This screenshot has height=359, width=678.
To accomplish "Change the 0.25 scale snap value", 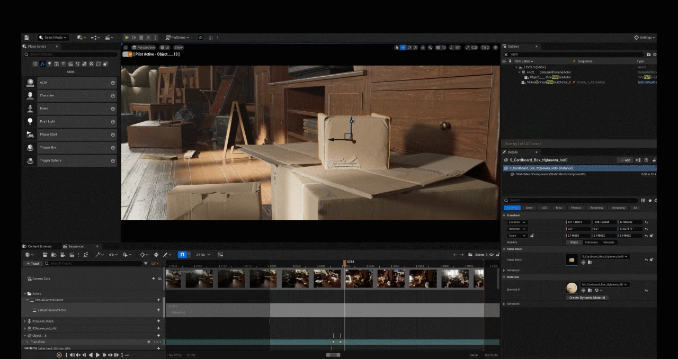I will [x=474, y=47].
